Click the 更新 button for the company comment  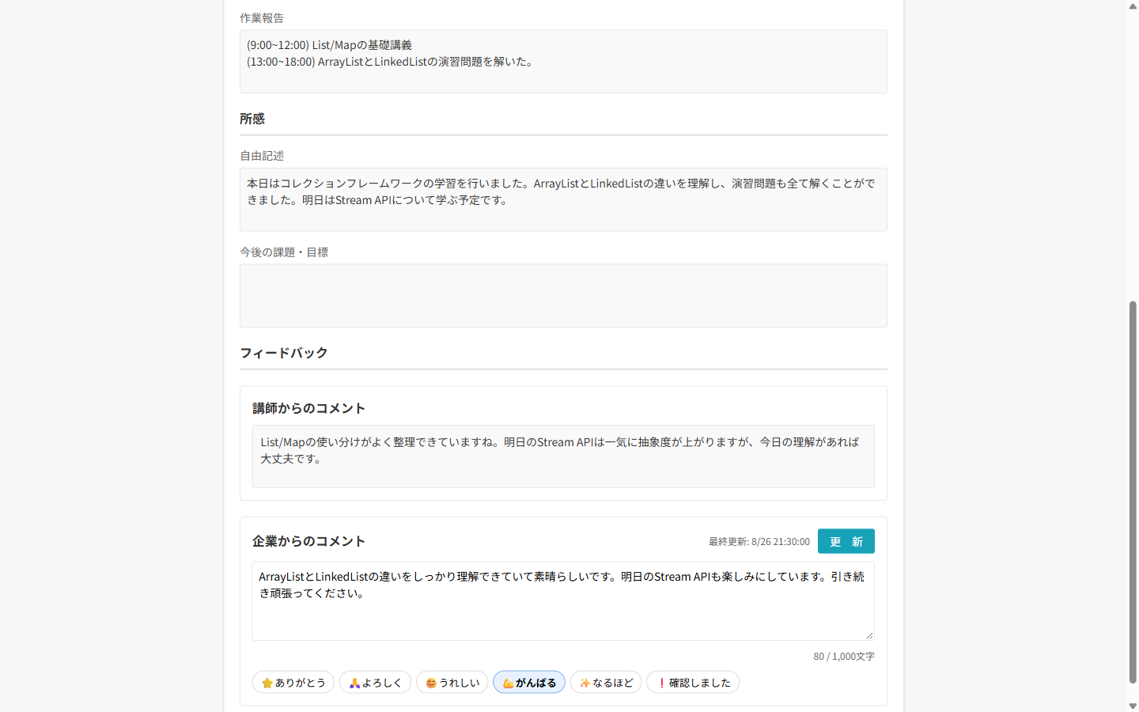click(x=846, y=541)
